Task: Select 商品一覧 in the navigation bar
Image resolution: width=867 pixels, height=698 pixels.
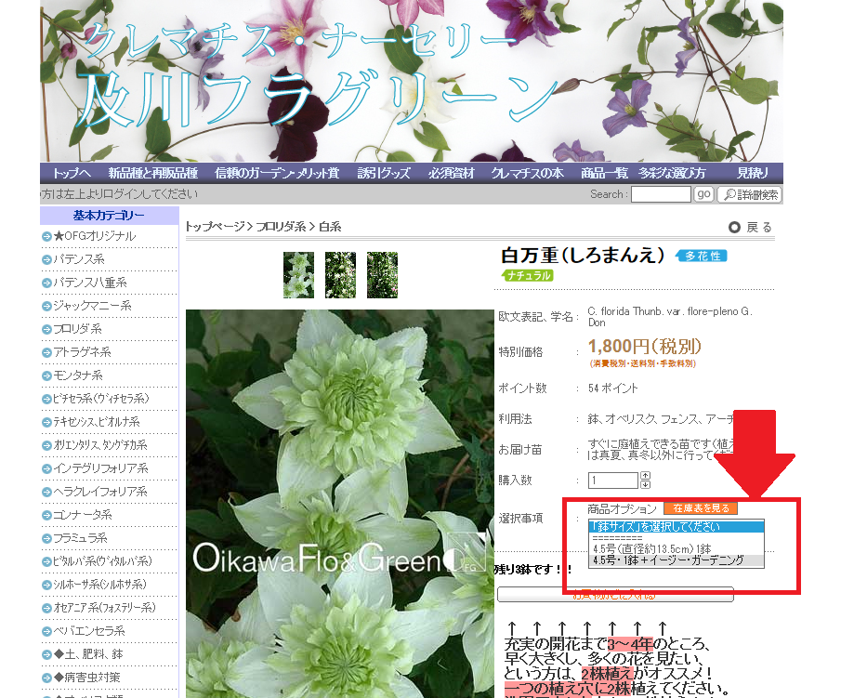Action: coord(604,173)
